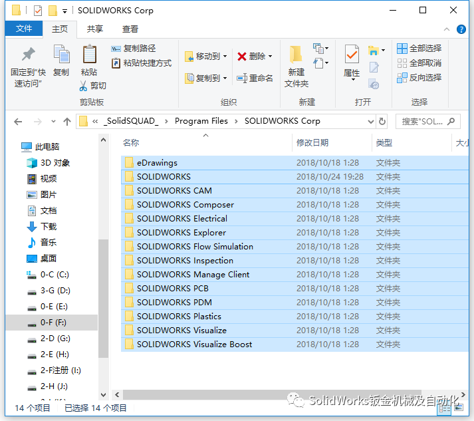
Task: Click Invert selection (反向选择)
Action: [419, 78]
